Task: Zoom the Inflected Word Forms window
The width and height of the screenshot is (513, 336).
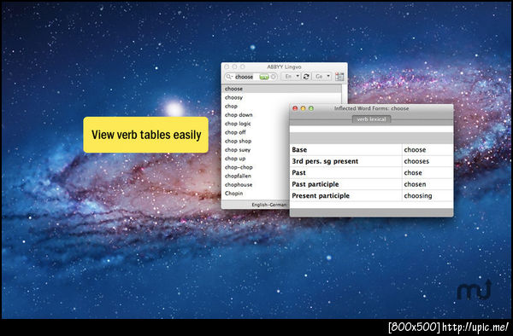Action: 311,108
